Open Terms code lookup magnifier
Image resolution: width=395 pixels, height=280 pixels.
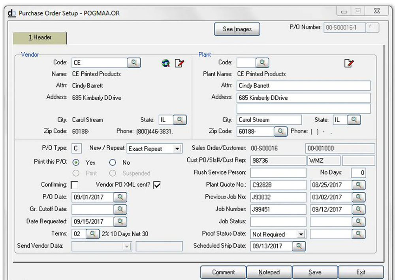(93, 234)
